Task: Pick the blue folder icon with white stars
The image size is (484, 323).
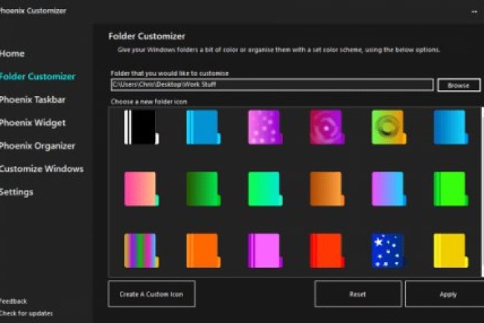Action: (388, 251)
